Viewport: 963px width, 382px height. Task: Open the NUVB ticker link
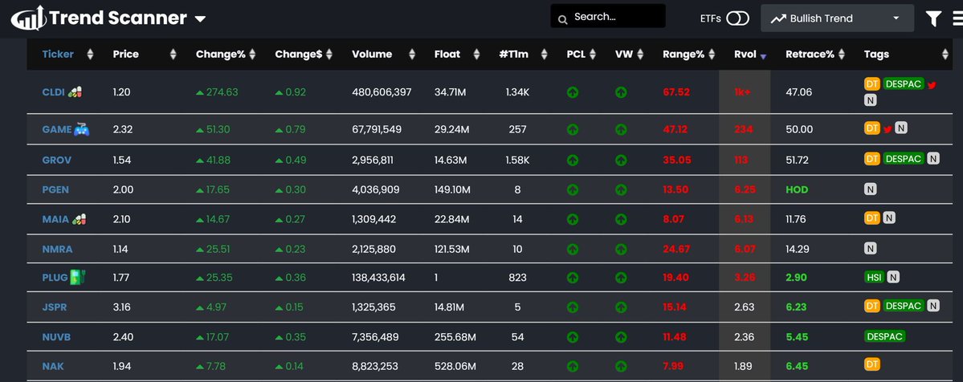[56, 336]
